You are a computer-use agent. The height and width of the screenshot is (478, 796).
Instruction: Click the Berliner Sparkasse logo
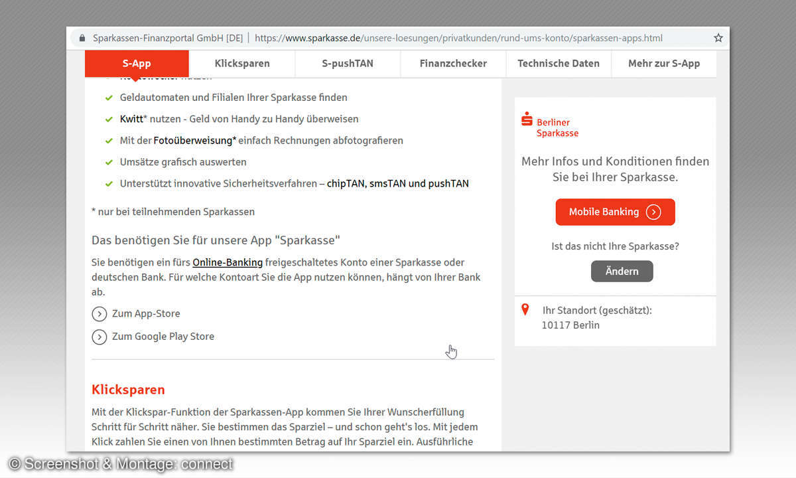550,125
